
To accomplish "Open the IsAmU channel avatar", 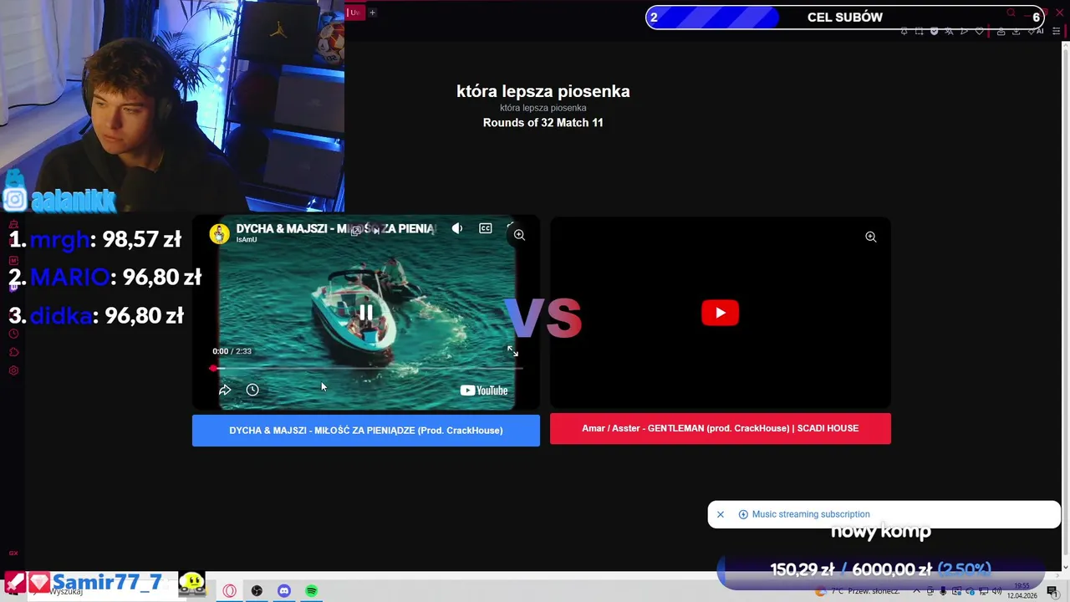I will pyautogui.click(x=219, y=234).
